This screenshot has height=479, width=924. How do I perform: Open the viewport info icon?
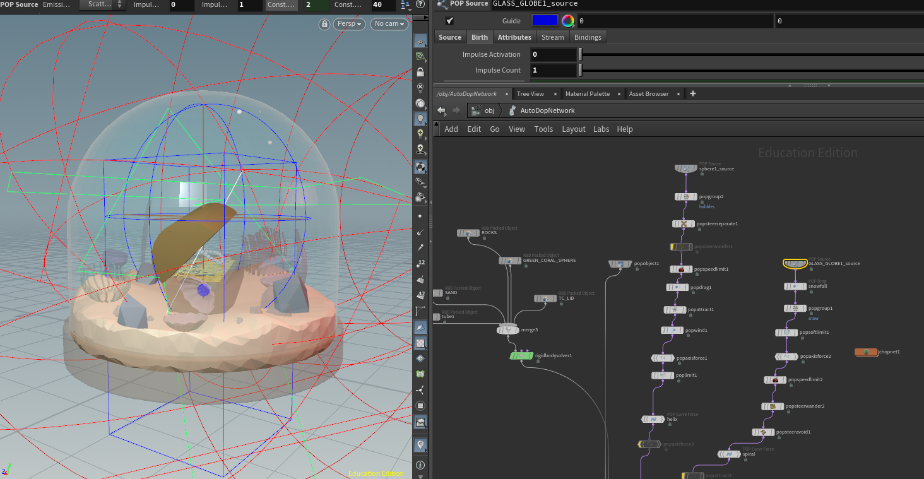pos(420,465)
